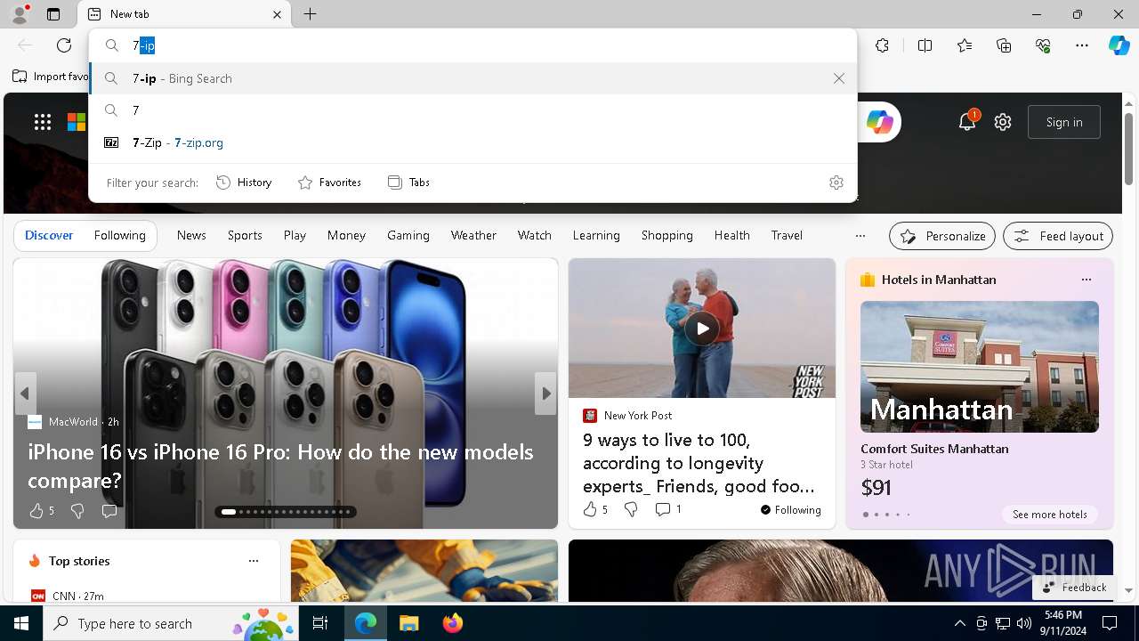Open the News category
Viewport: 1139px width, 641px height.
(x=191, y=235)
